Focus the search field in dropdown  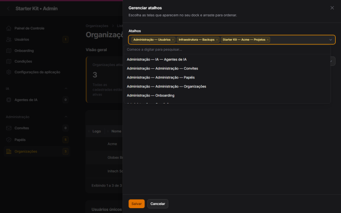pyautogui.click(x=227, y=50)
